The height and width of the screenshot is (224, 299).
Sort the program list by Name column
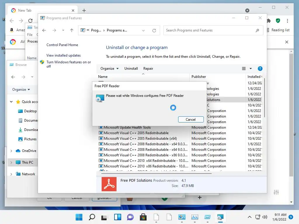point(143,77)
